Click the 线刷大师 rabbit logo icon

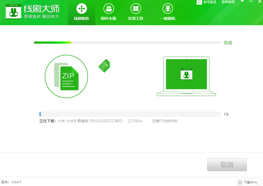click(x=14, y=12)
